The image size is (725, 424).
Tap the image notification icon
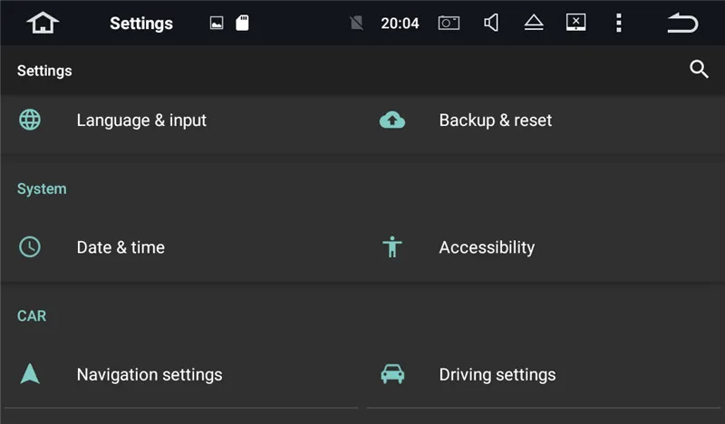point(217,24)
